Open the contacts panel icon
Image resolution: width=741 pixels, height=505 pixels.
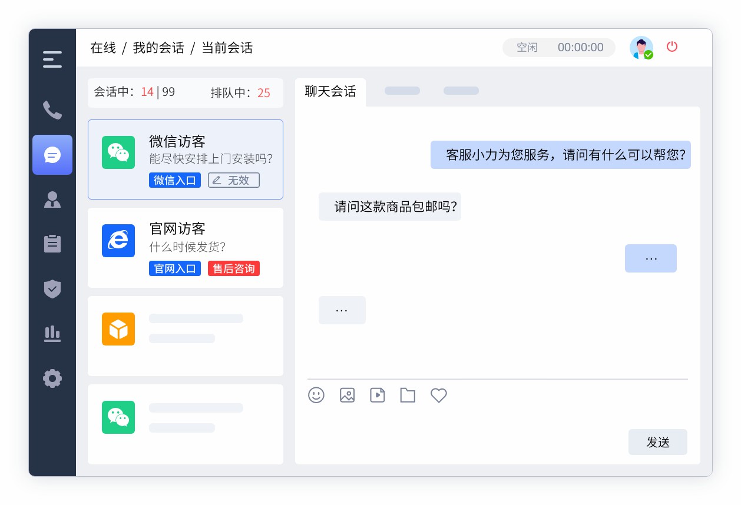point(52,200)
